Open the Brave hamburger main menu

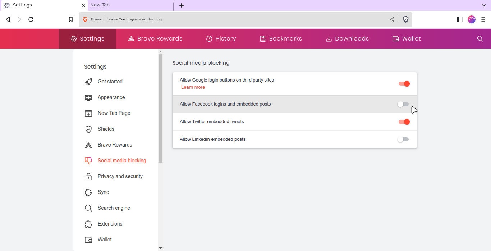(x=483, y=19)
